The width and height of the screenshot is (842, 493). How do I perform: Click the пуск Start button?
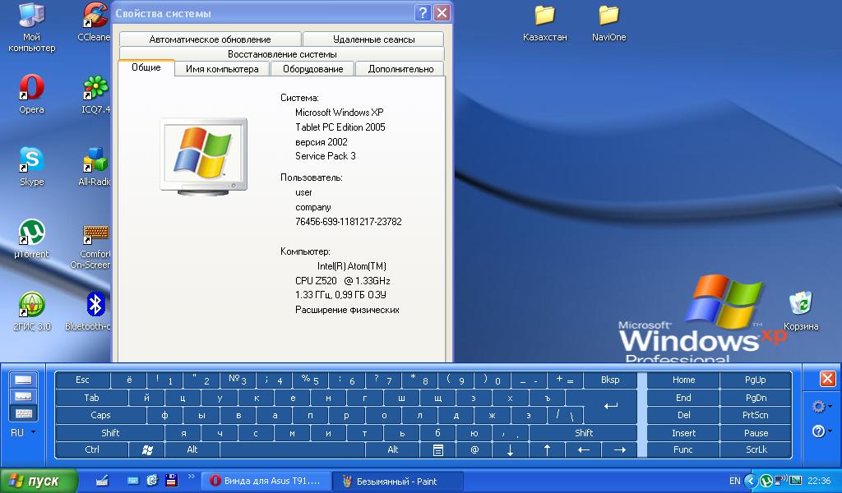pyautogui.click(x=39, y=481)
